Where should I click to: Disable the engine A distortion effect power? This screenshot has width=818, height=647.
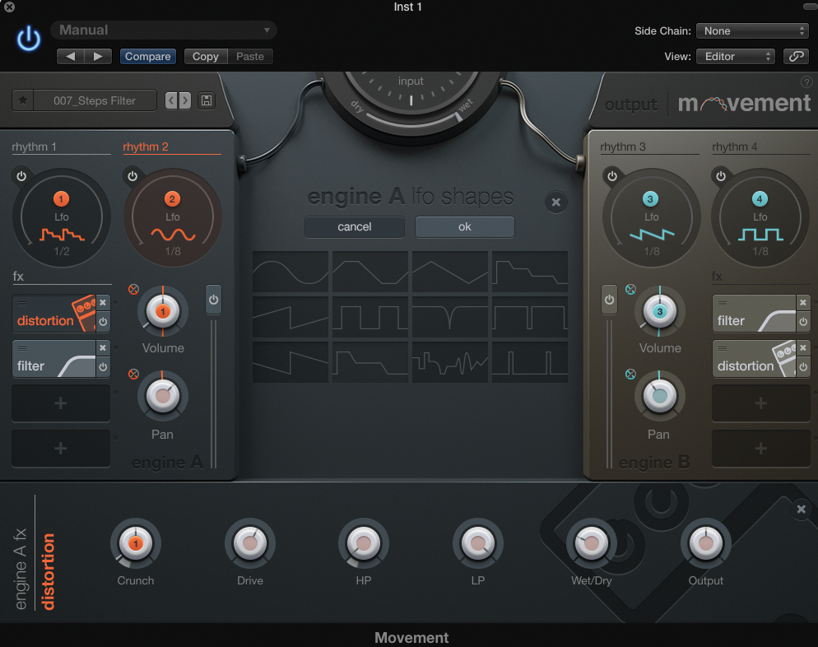103,321
